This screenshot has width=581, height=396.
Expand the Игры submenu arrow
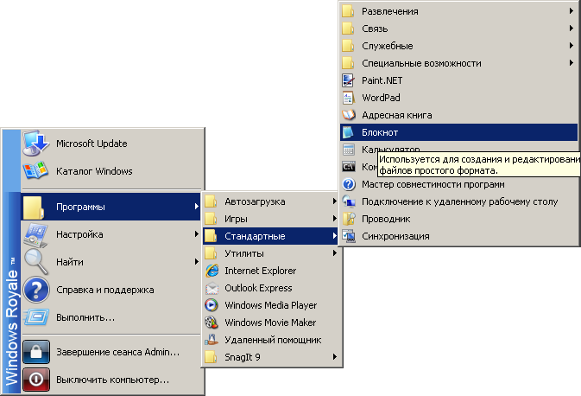tap(334, 219)
